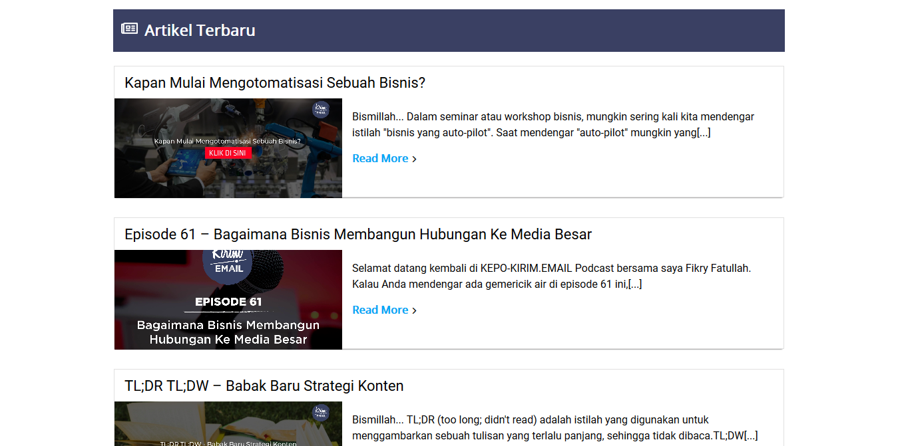Click the newspaper icon beside Artikel Terbaru

129,29
